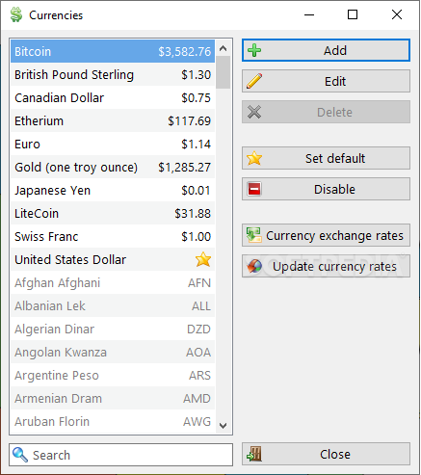Screen dimensions: 421x475
Task: Click the scroll down arrow of currency list
Action: click(x=223, y=425)
